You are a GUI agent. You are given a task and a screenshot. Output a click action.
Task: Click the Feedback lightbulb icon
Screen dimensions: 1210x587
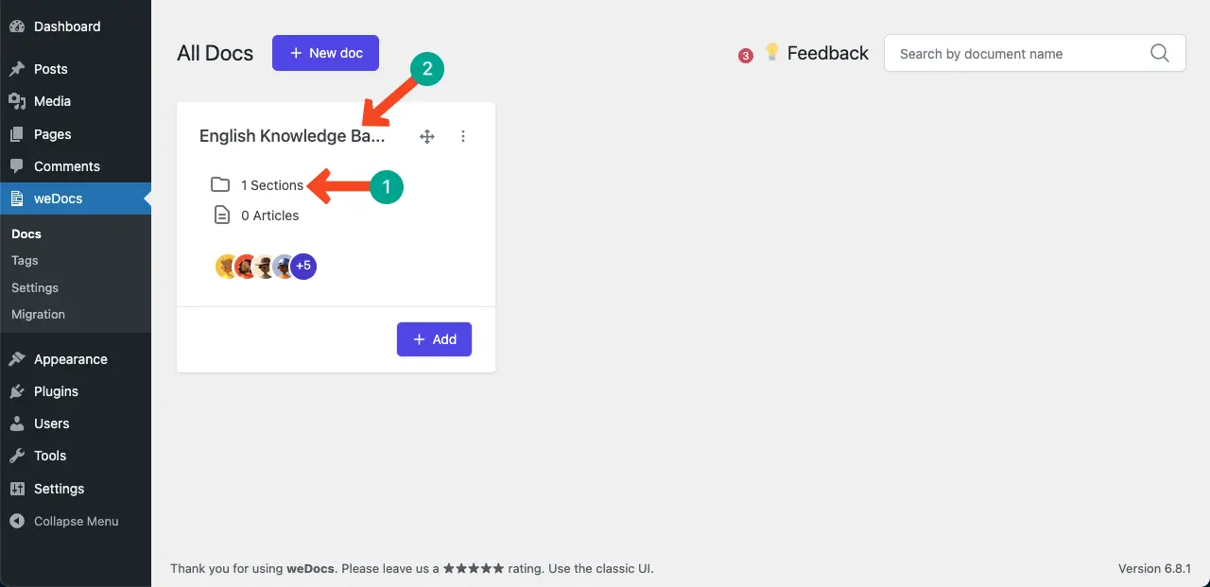tap(772, 52)
